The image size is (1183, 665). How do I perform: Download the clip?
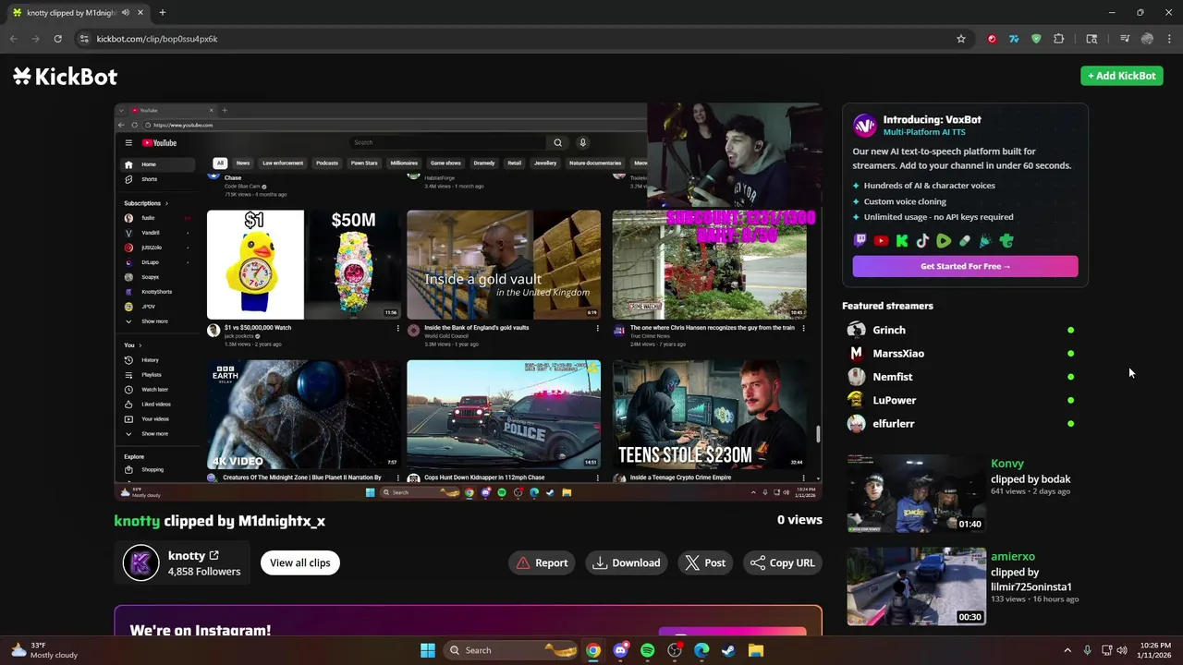pos(627,562)
